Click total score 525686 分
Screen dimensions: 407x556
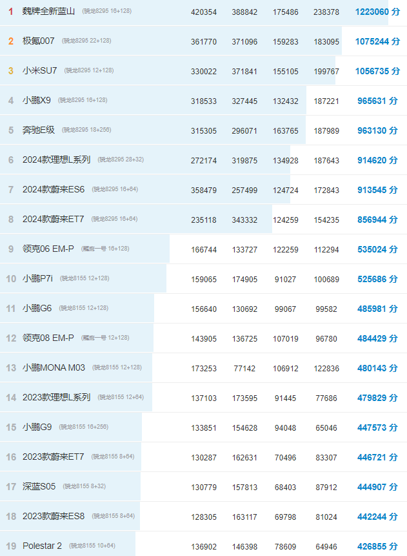(x=377, y=279)
